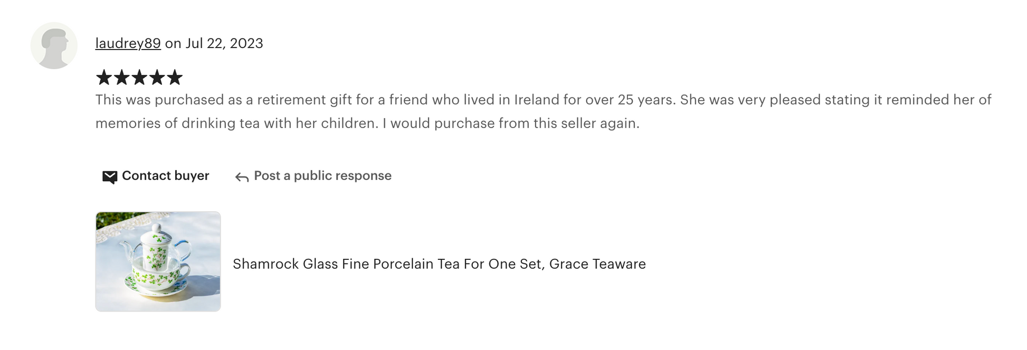
Task: Click the third rating star
Action: 139,78
